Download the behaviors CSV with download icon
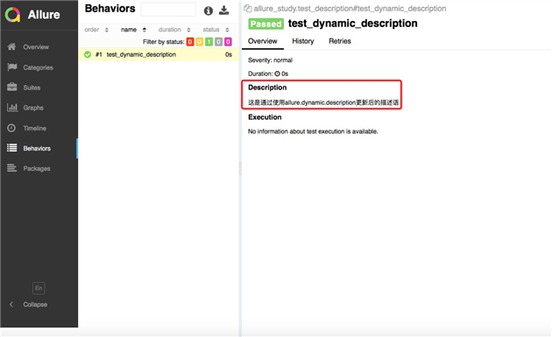 click(224, 11)
